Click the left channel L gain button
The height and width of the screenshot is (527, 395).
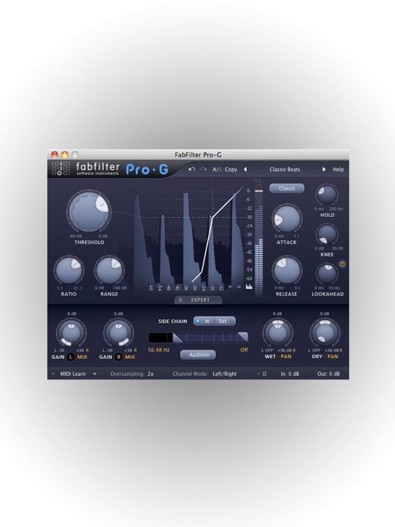[x=70, y=357]
